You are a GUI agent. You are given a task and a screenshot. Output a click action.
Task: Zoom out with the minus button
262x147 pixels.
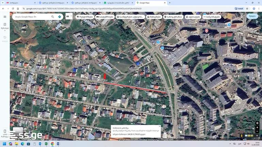click(257, 131)
